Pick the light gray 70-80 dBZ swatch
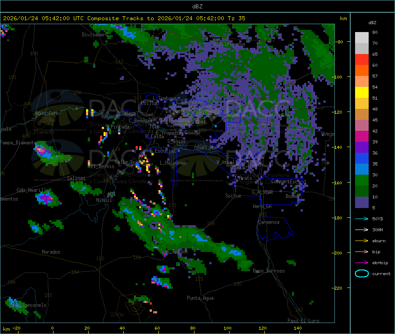The height and width of the screenshot is (334, 395). coord(362,38)
